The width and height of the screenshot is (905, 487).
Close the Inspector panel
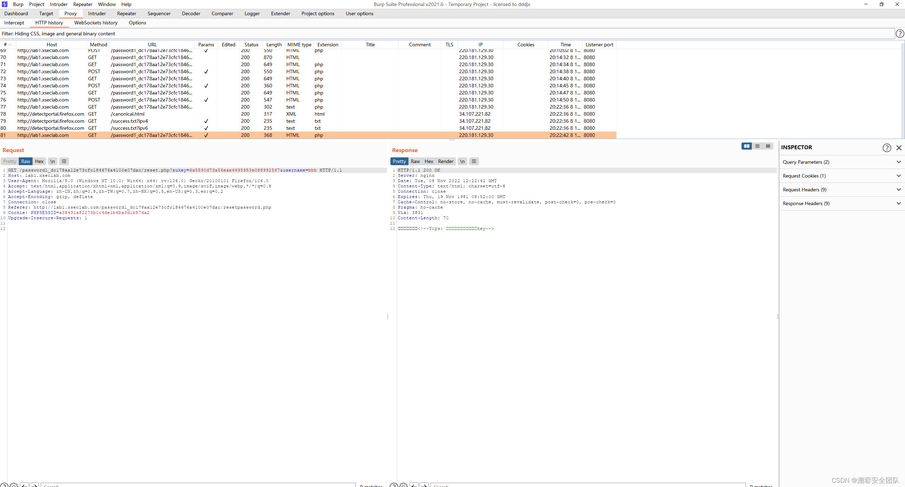click(x=899, y=148)
